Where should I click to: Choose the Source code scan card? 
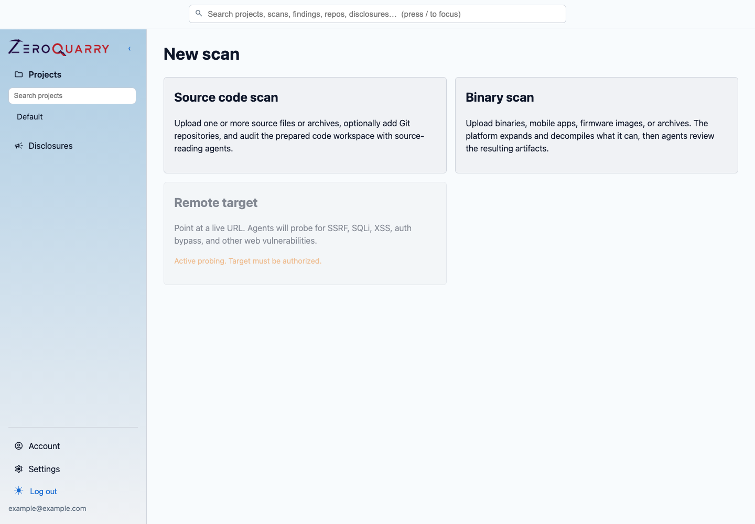305,125
